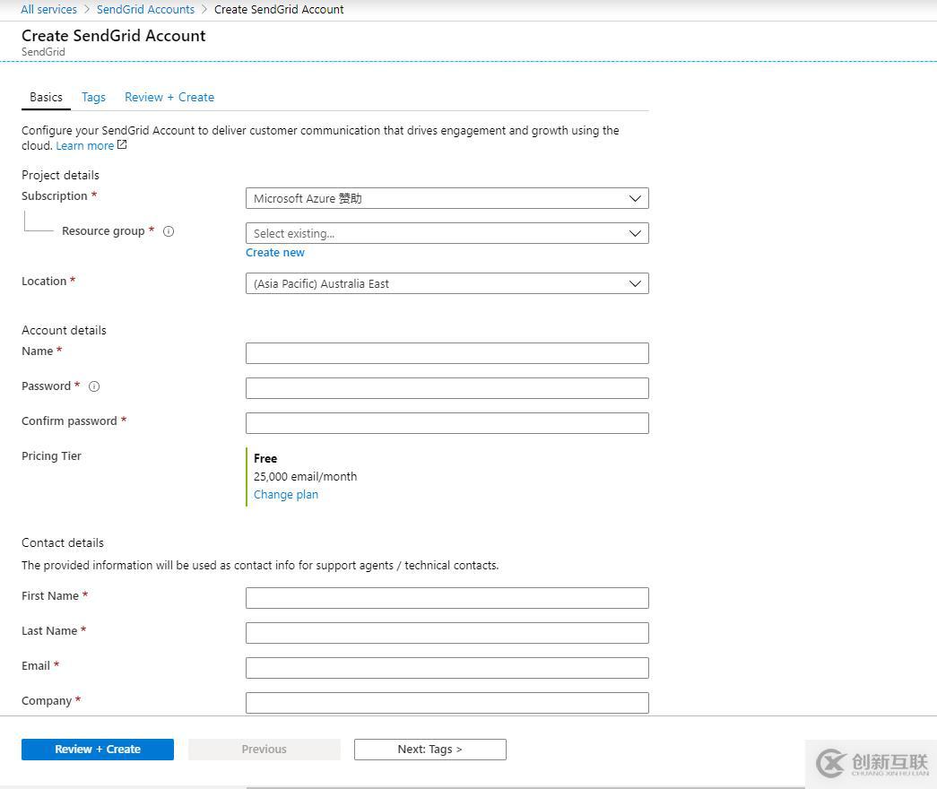Expand the Resource group select box
937x789 pixels.
click(447, 233)
